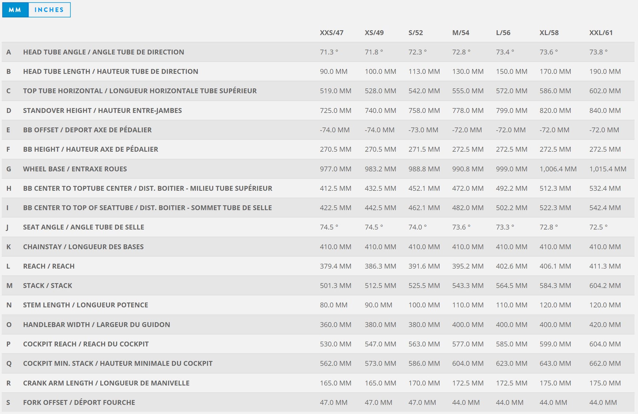The width and height of the screenshot is (638, 414).
Task: Click the 73.8 ° head tube angle value
Action: tap(598, 52)
